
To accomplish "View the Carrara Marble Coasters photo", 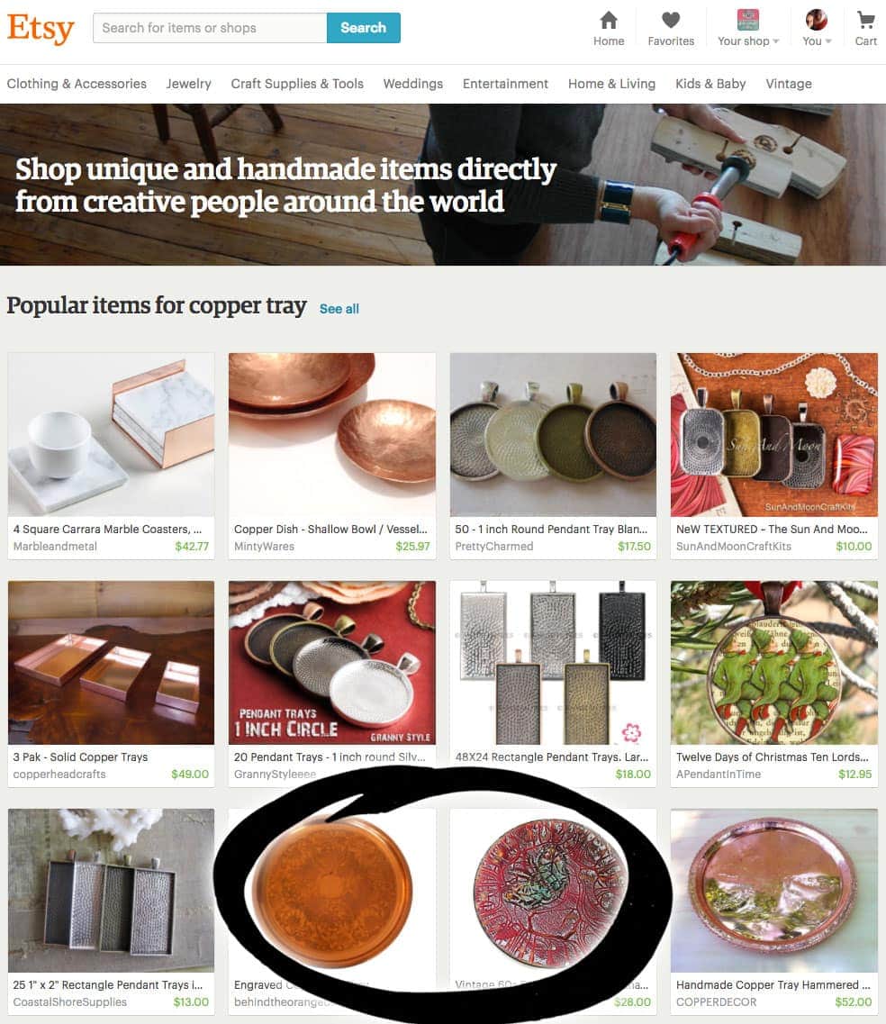I will click(x=111, y=435).
